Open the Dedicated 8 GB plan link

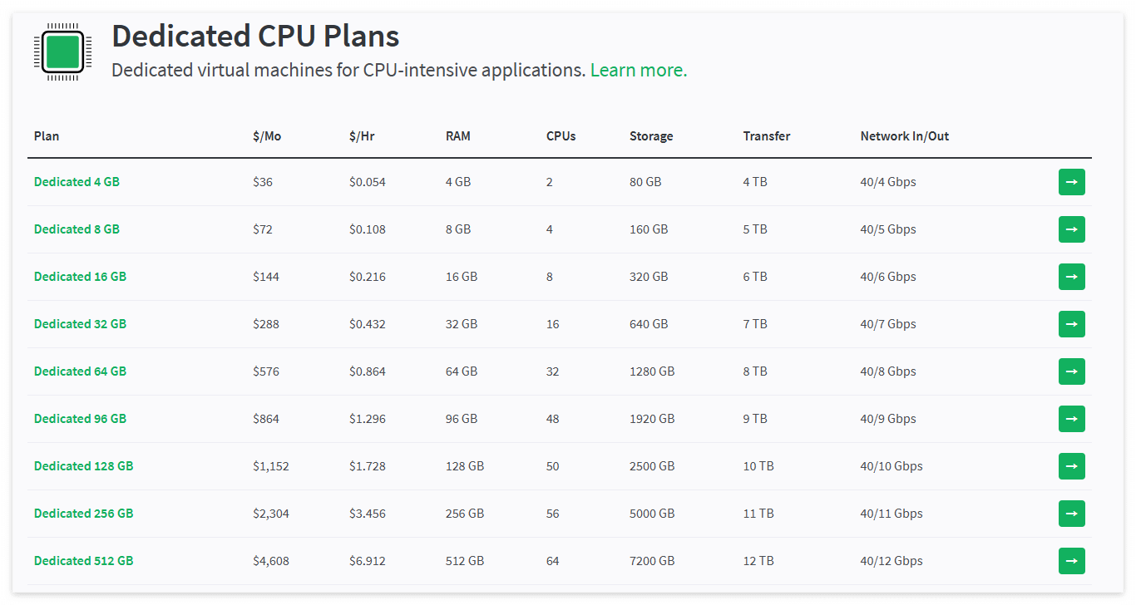tap(77, 229)
